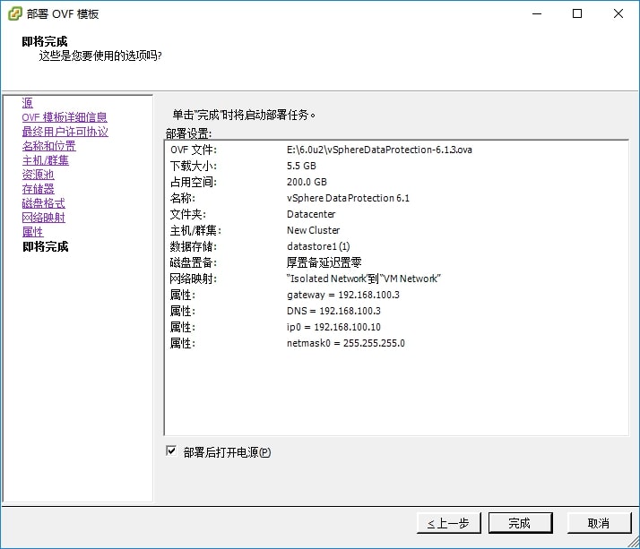The image size is (640, 549).
Task: Select the ip0 = 192.168.100.10 property
Action: coord(333,327)
